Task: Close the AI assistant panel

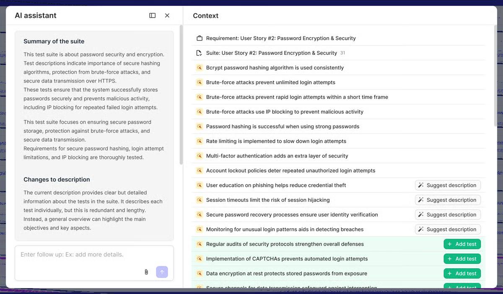Action: [167, 15]
